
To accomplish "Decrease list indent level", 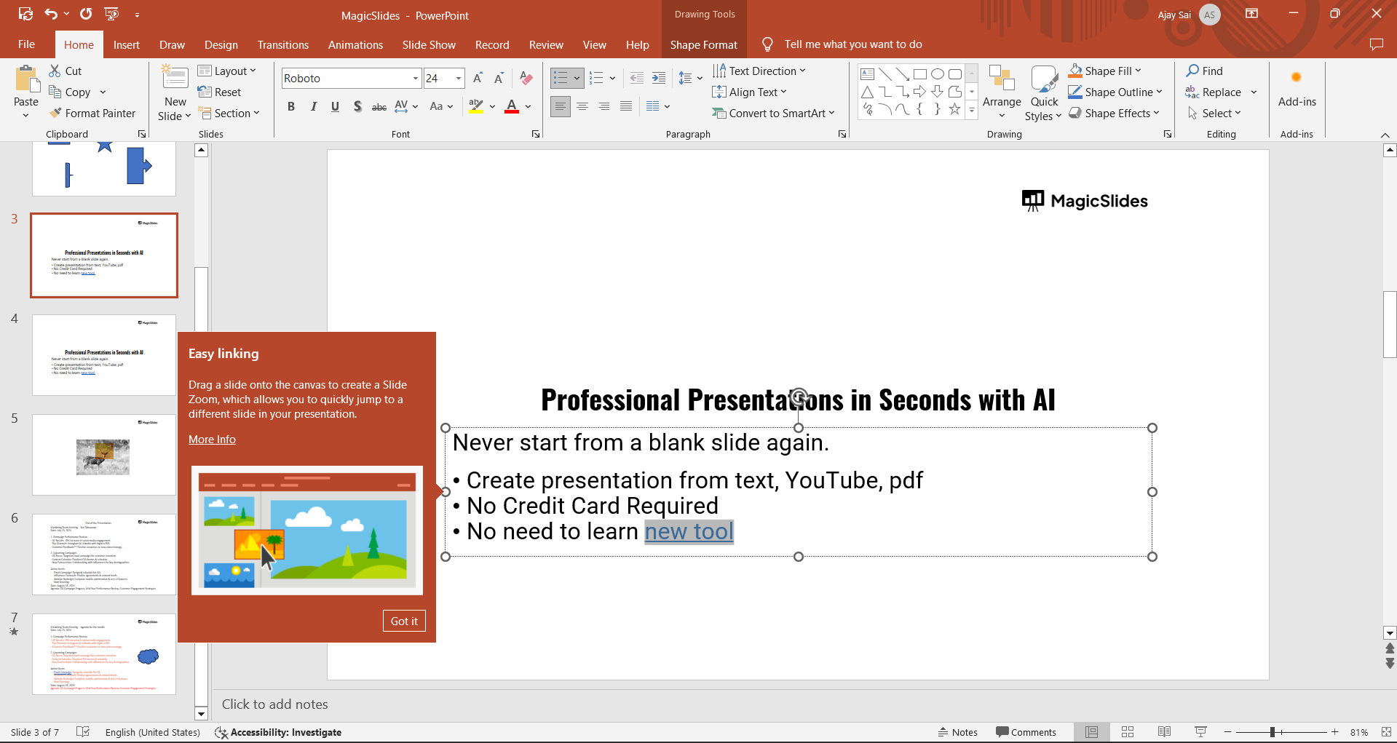I will coord(636,78).
